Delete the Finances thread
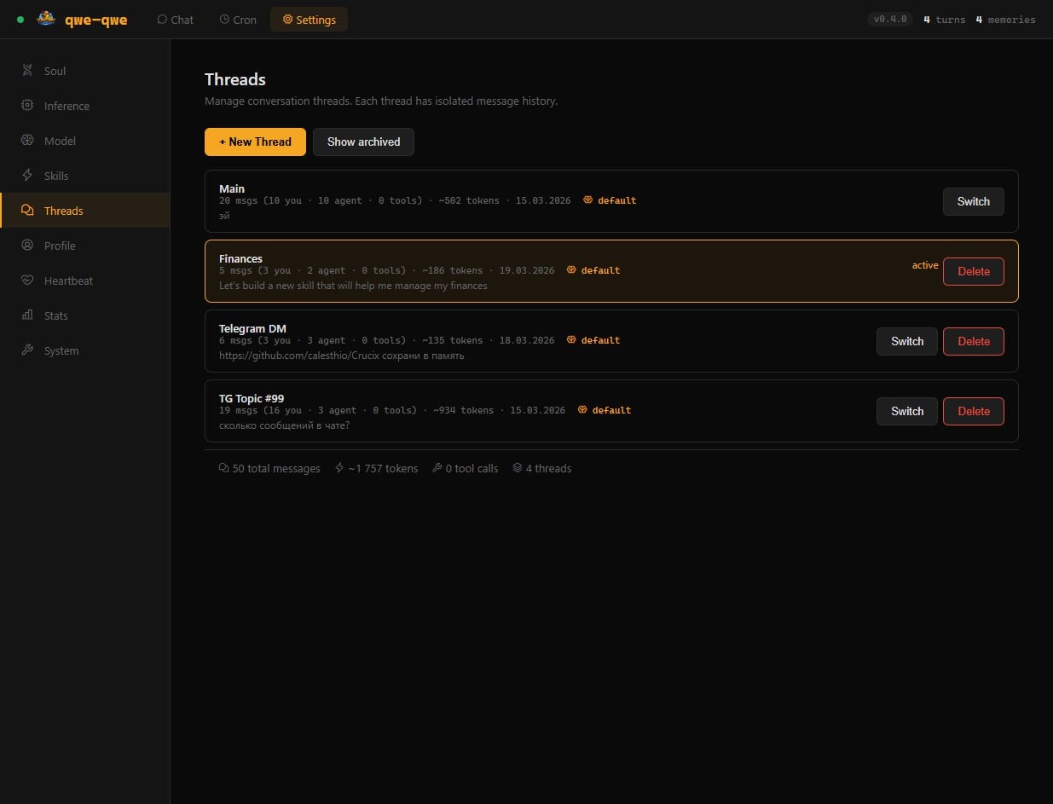Image resolution: width=1053 pixels, height=804 pixels. [973, 271]
